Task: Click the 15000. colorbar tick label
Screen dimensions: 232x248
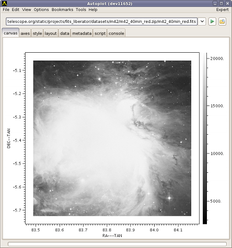Action: pos(217,106)
